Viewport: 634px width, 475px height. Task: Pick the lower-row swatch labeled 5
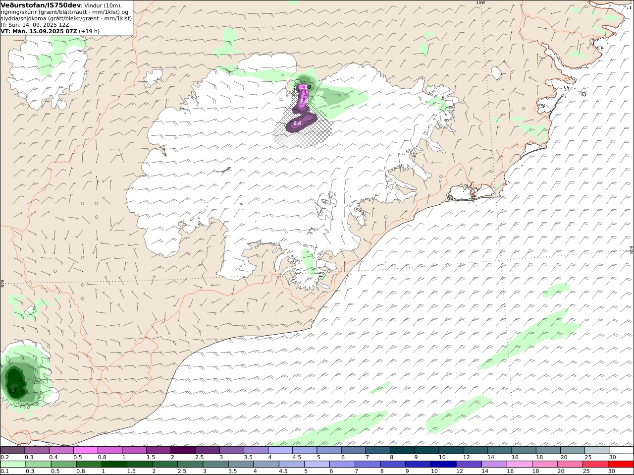point(317,465)
